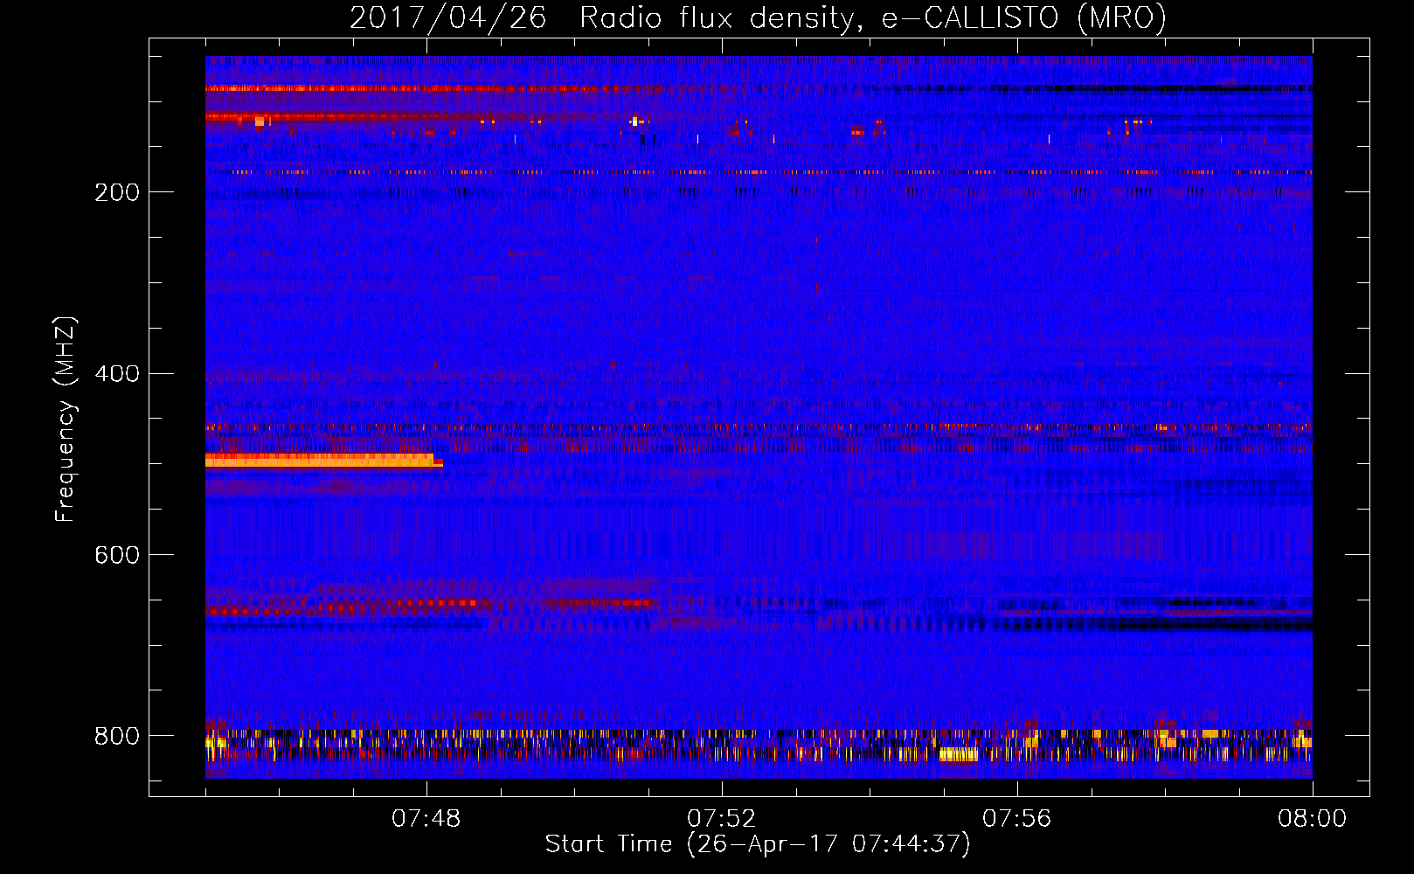Viewport: 1414px width, 874px height.
Task: Click the 08:00 time tick label
Action: 1312,819
